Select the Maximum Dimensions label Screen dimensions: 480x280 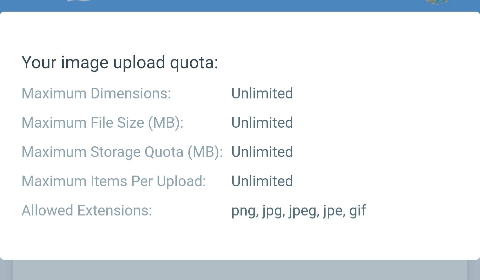coord(96,93)
